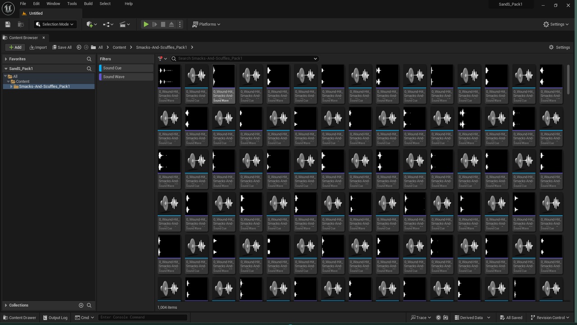Open the Platforms dropdown
This screenshot has height=325, width=577.
(x=206, y=24)
